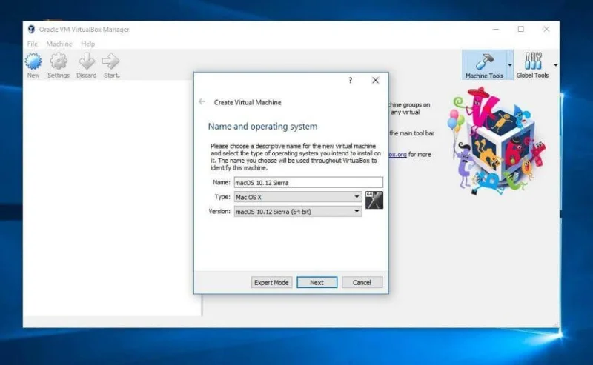Click the VirtualBox title bar logo icon

coord(31,29)
